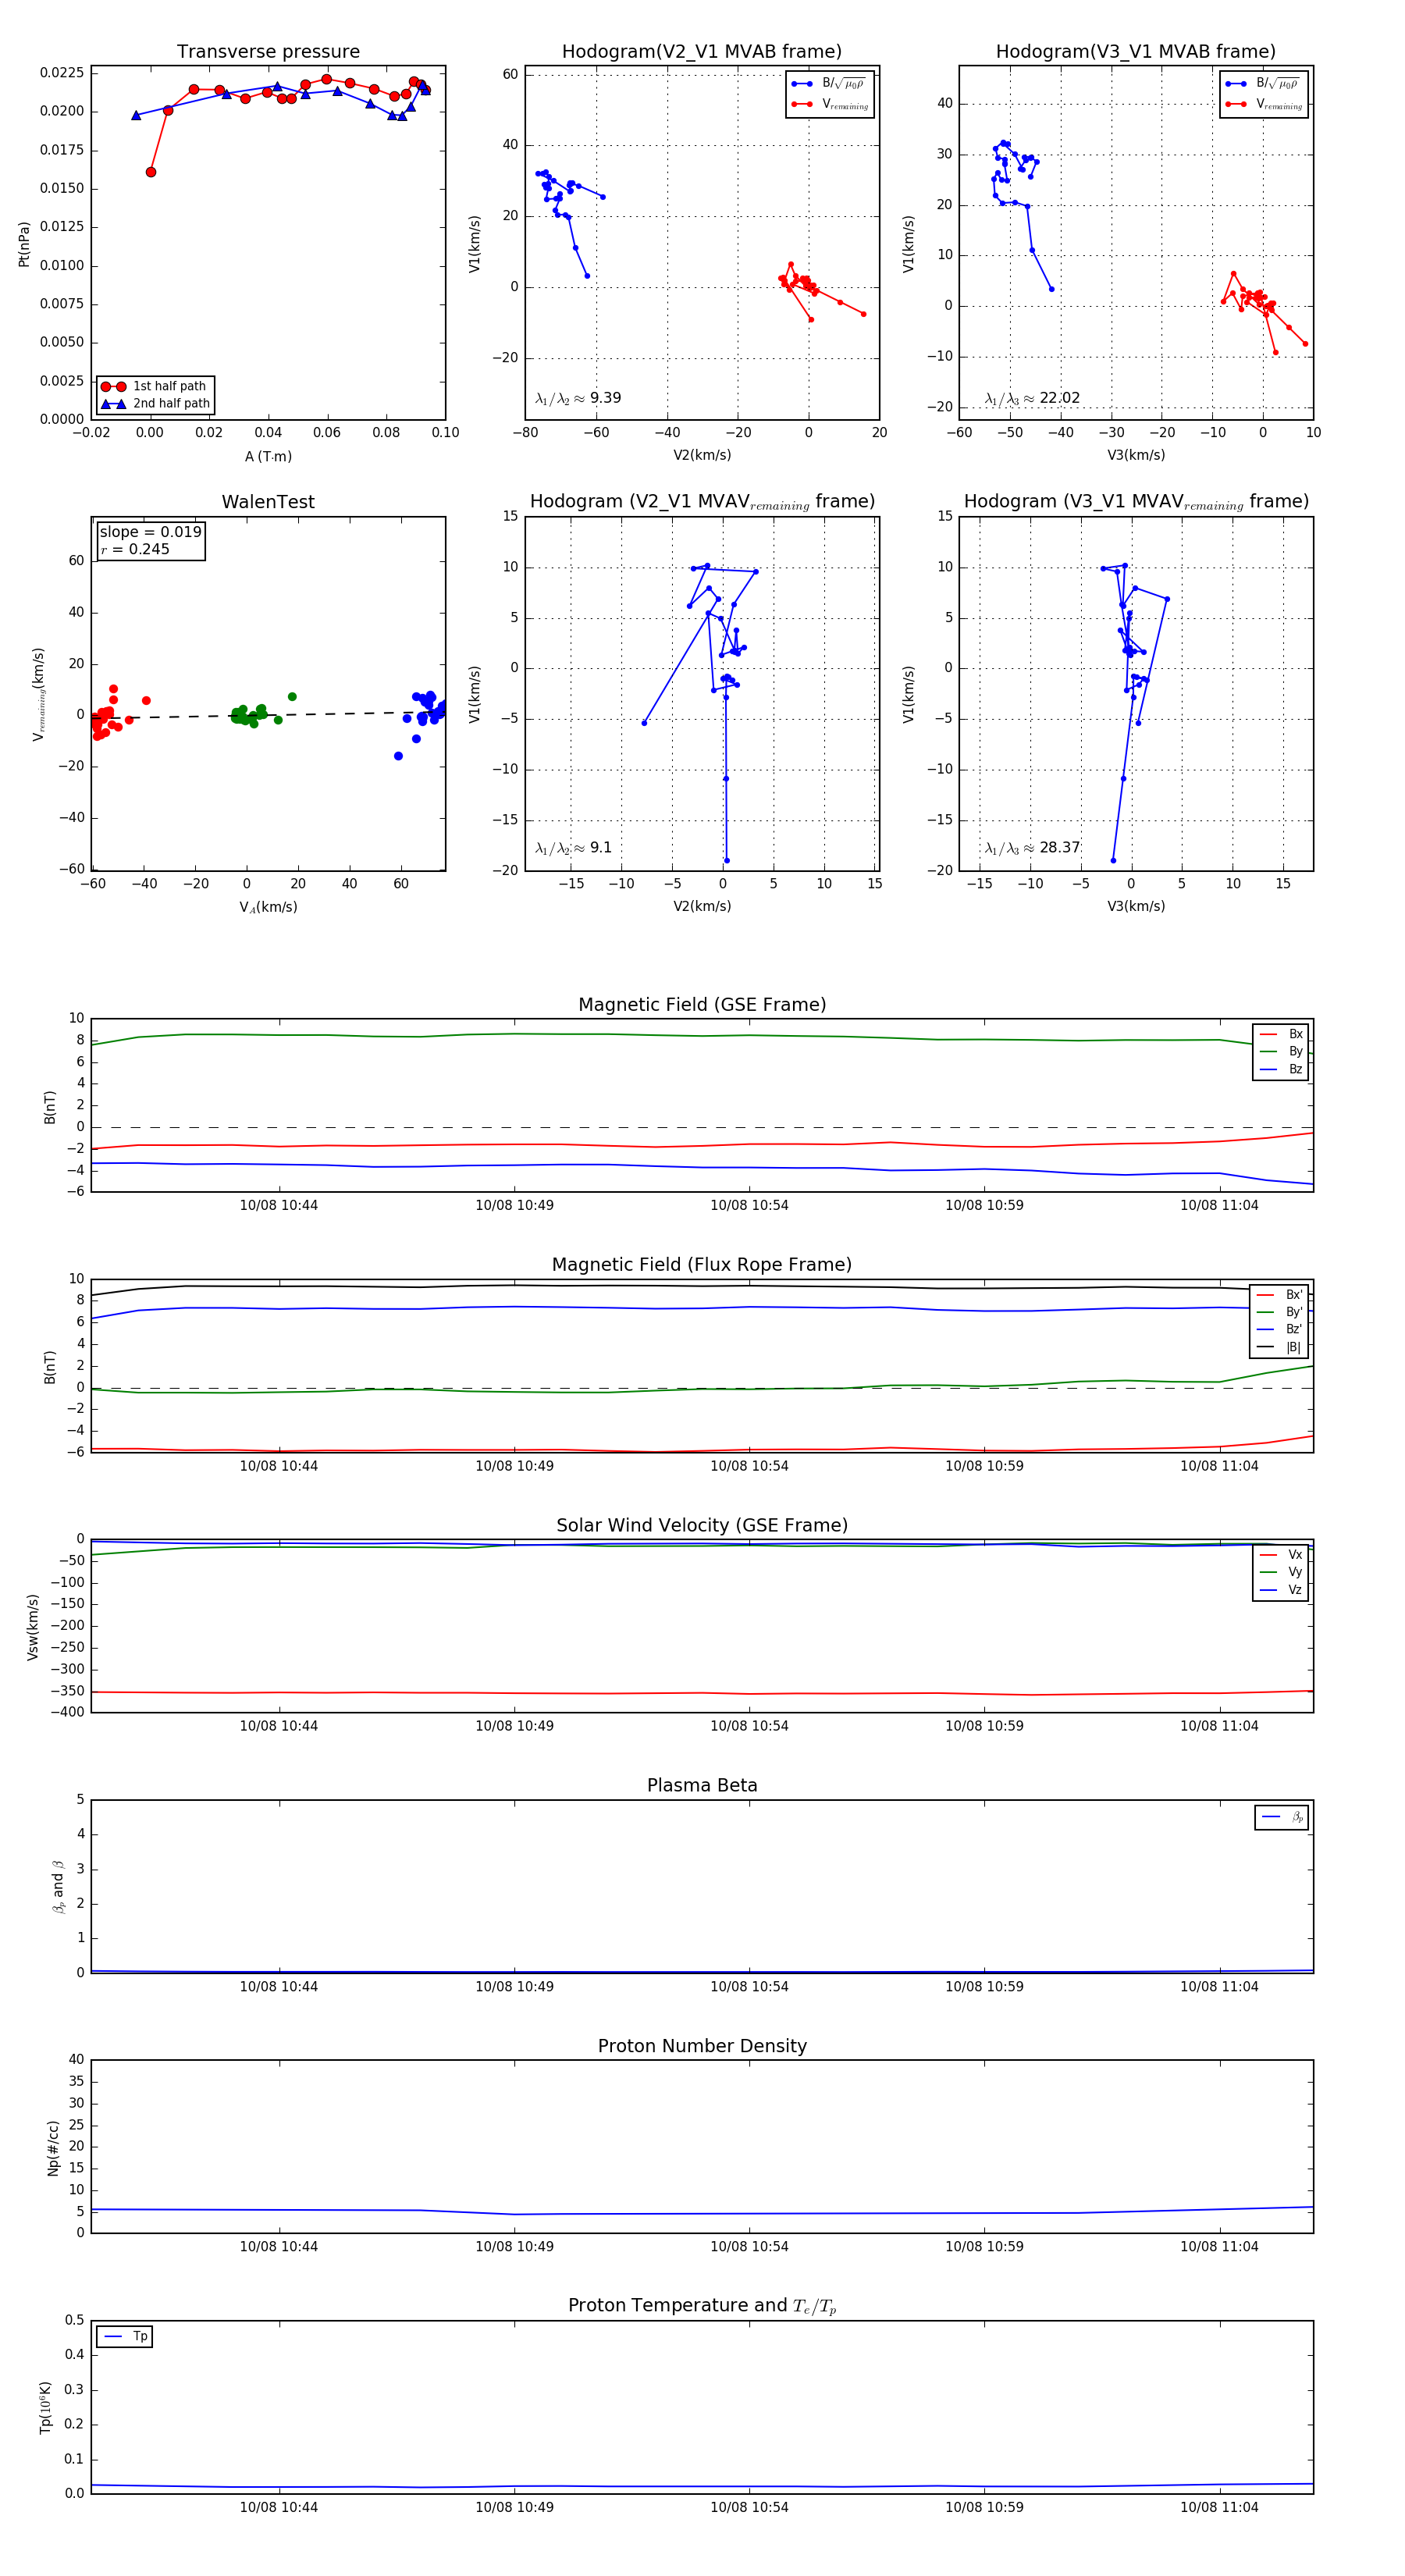Click the "V3(km/s)" x-axis label of the V3_V1 MVAB hodogram
Image resolution: width=1405 pixels, height=2576 pixels.
tap(1136, 455)
